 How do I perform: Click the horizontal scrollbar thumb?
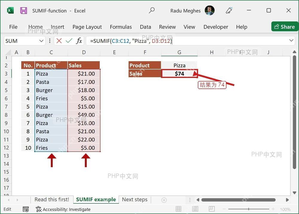click(x=239, y=200)
